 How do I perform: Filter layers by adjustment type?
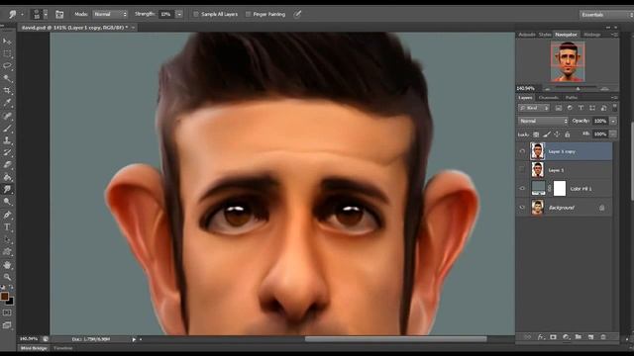click(x=570, y=108)
